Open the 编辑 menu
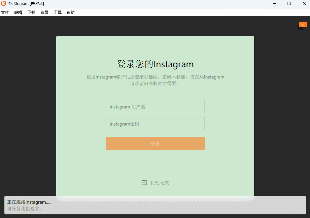This screenshot has width=310, height=218. 18,12
